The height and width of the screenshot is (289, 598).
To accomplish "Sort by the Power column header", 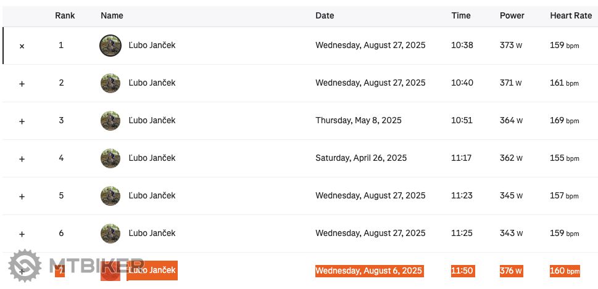I will (512, 16).
